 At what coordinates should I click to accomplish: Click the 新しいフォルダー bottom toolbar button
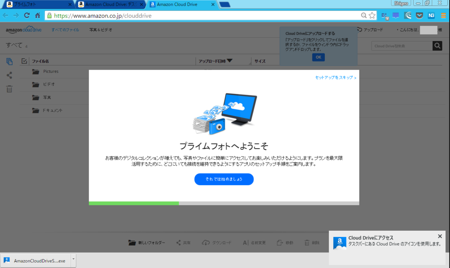tap(147, 243)
